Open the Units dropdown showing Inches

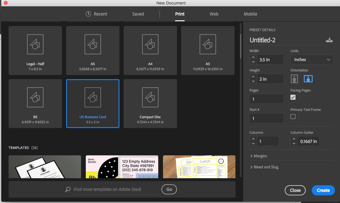click(312, 60)
